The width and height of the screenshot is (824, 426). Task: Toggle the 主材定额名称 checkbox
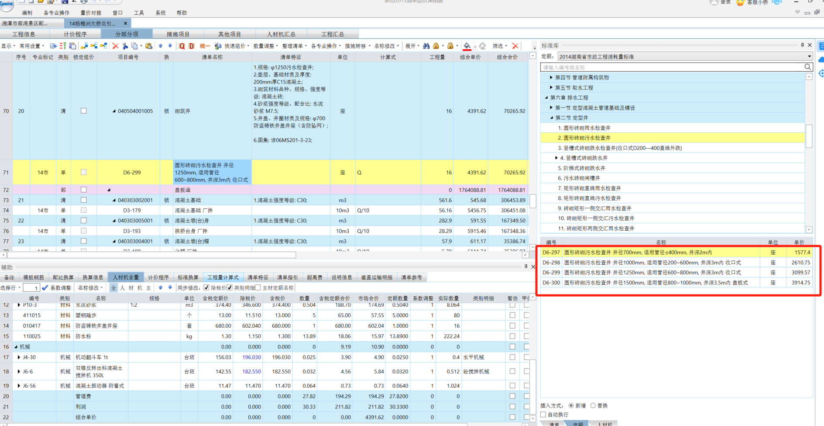258,287
